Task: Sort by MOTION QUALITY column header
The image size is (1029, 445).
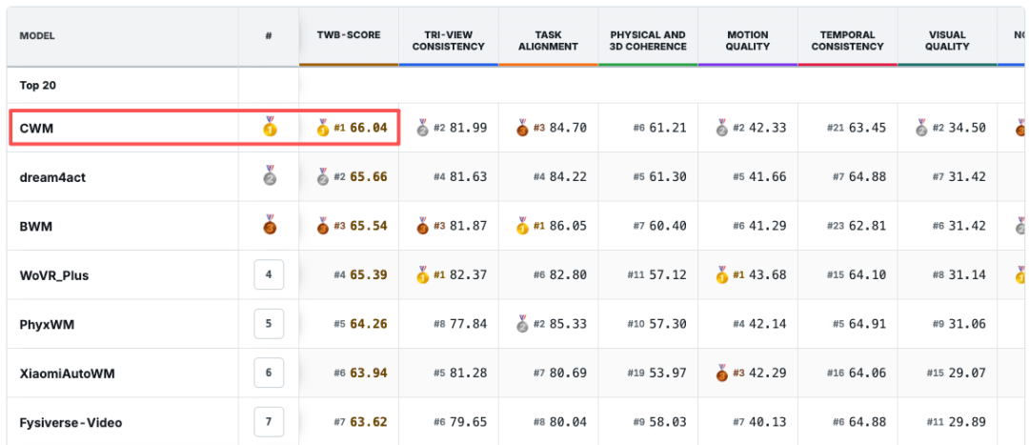Action: (748, 41)
